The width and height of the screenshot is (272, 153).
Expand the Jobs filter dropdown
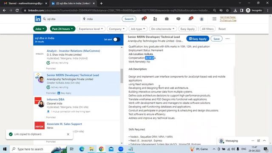40,29
